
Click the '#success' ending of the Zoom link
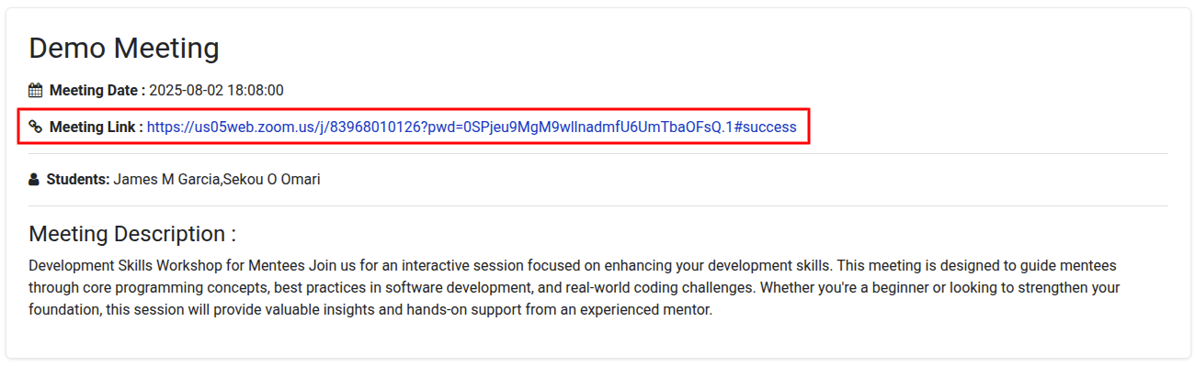(x=765, y=127)
